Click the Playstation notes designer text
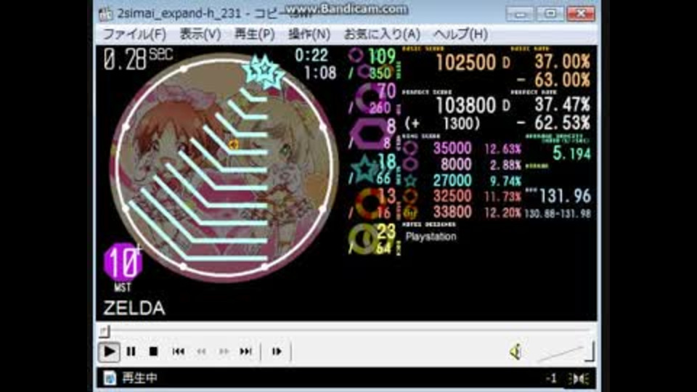The width and height of the screenshot is (697, 392). pyautogui.click(x=431, y=237)
